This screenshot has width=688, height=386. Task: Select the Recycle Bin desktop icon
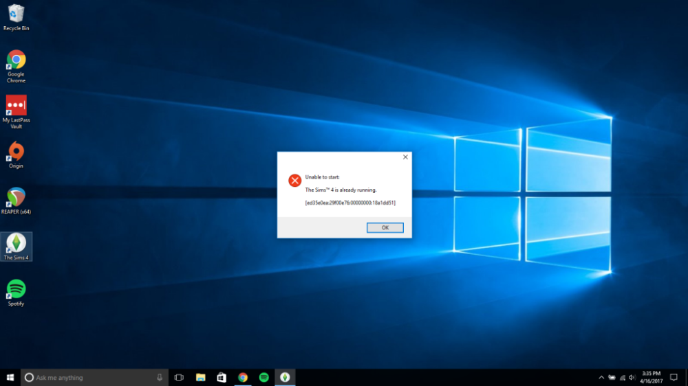tap(16, 16)
